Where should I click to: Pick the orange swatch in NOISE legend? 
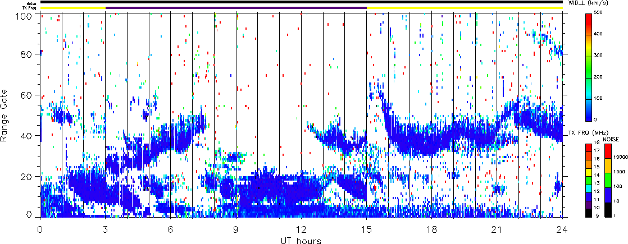pos(608,165)
